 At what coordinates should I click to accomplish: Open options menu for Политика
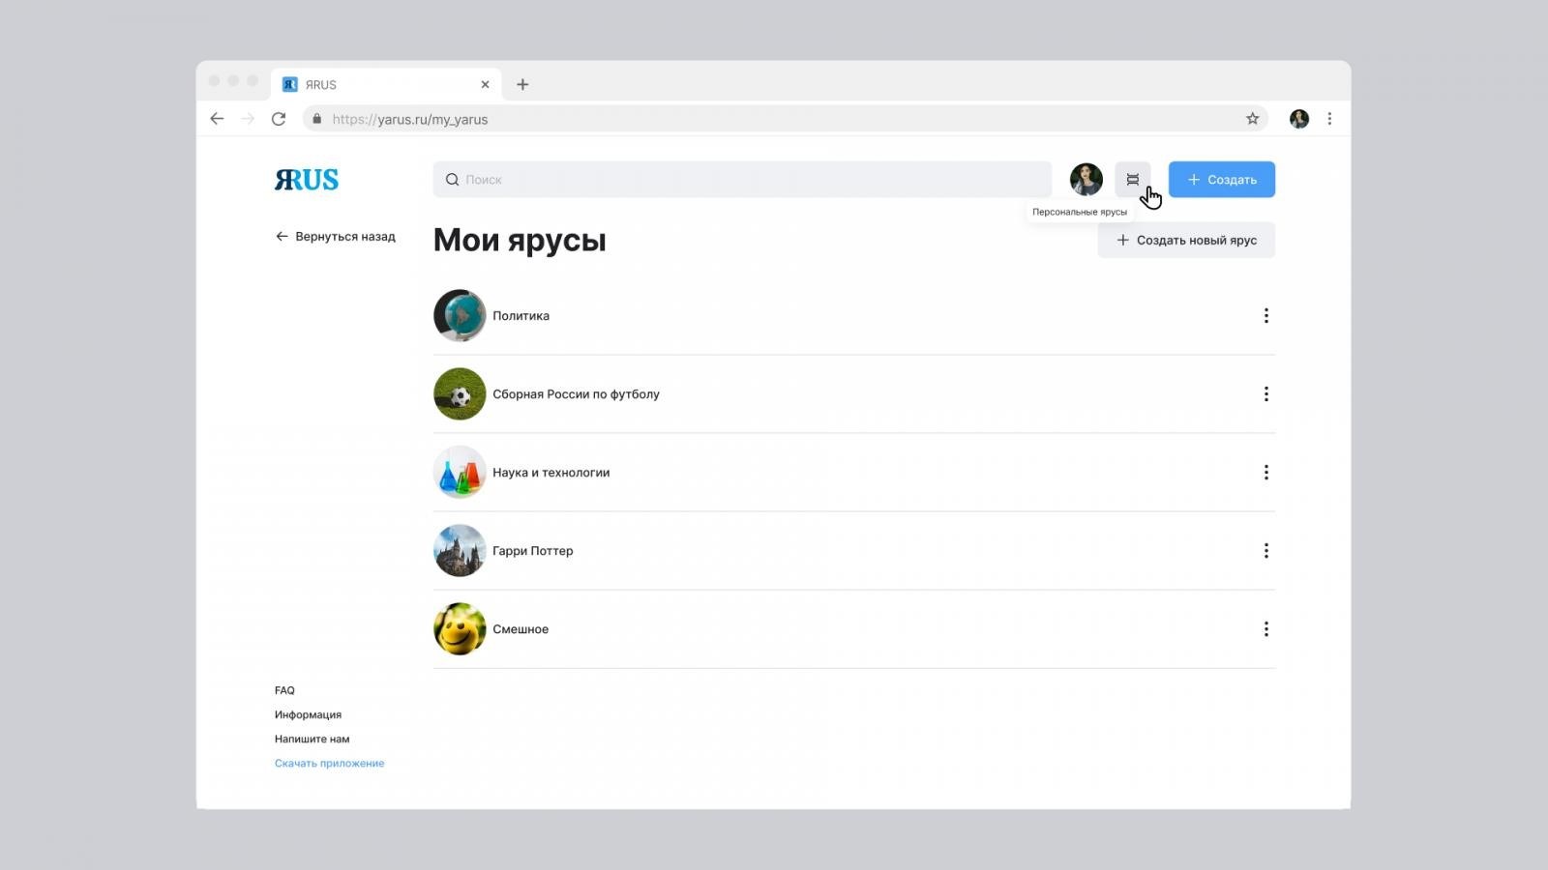point(1265,316)
